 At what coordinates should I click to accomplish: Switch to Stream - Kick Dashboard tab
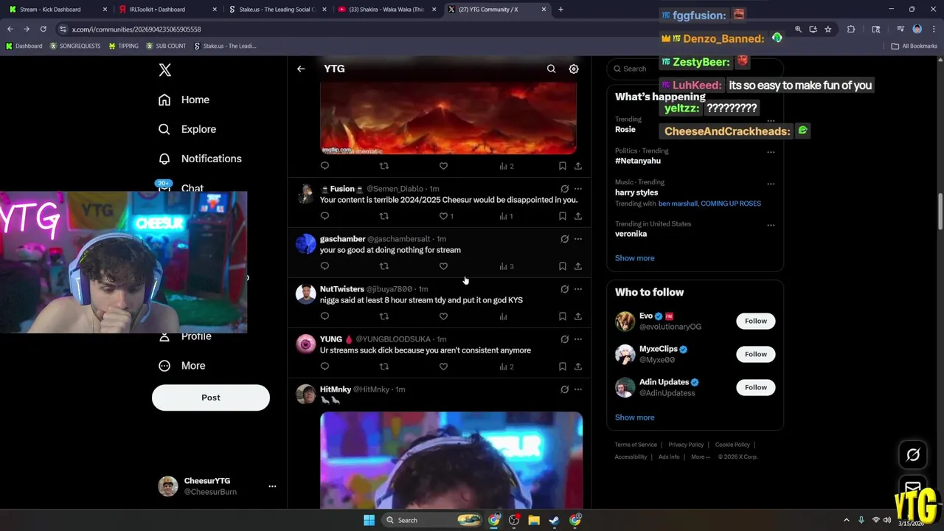[58, 10]
